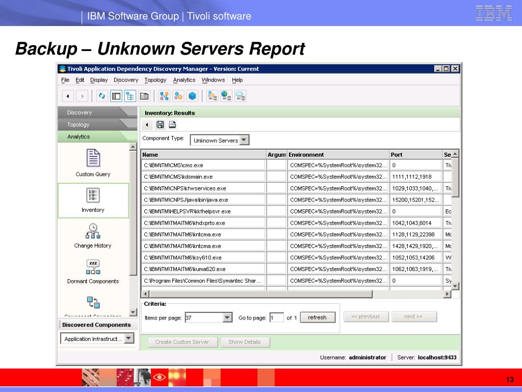Toggle the tree view toolbar icon
Image resolution: width=522 pixels, height=392 pixels.
click(130, 96)
